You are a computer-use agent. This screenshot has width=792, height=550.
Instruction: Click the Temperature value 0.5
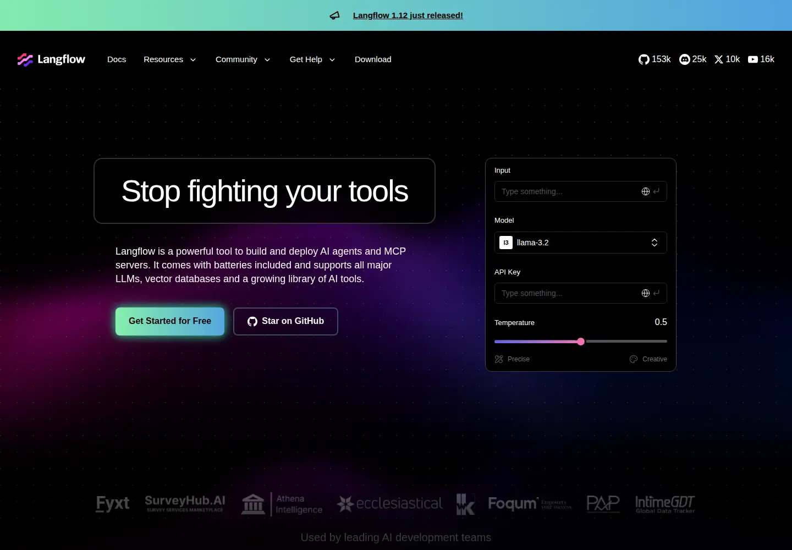tap(661, 322)
